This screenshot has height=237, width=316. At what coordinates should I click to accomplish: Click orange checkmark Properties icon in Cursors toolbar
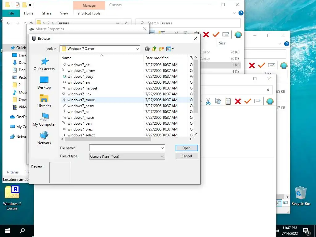[x=216, y=35]
